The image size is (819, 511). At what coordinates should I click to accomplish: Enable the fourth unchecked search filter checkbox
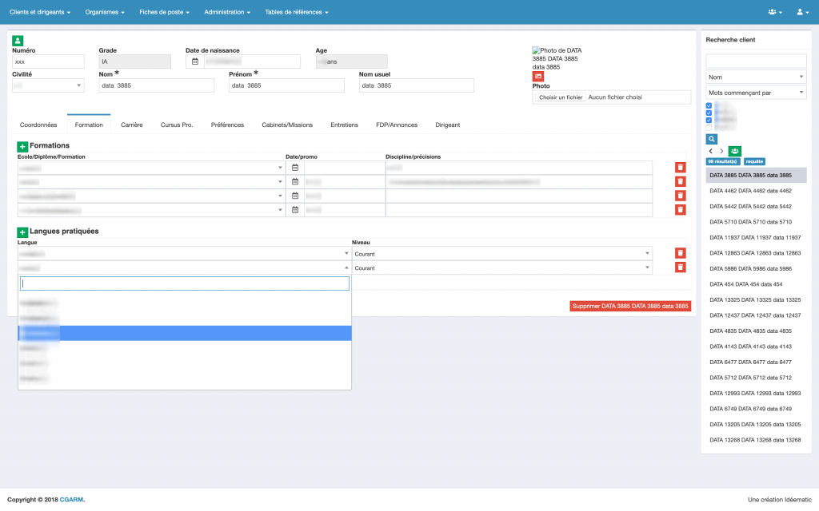click(709, 127)
